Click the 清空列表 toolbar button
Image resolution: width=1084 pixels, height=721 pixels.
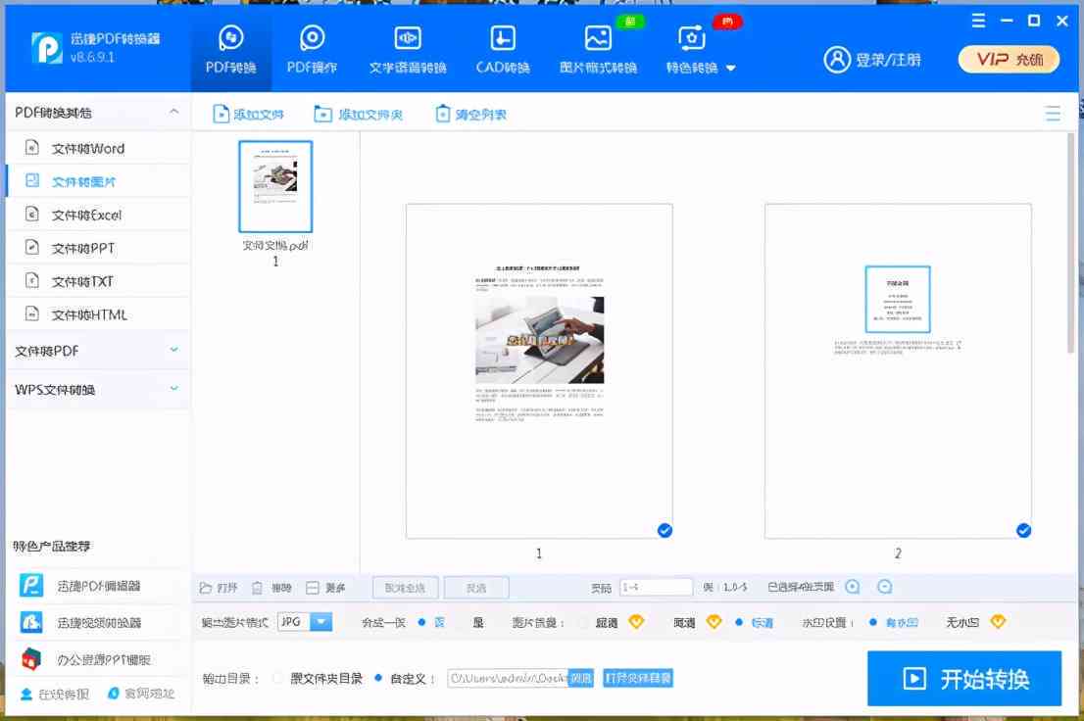(x=470, y=114)
